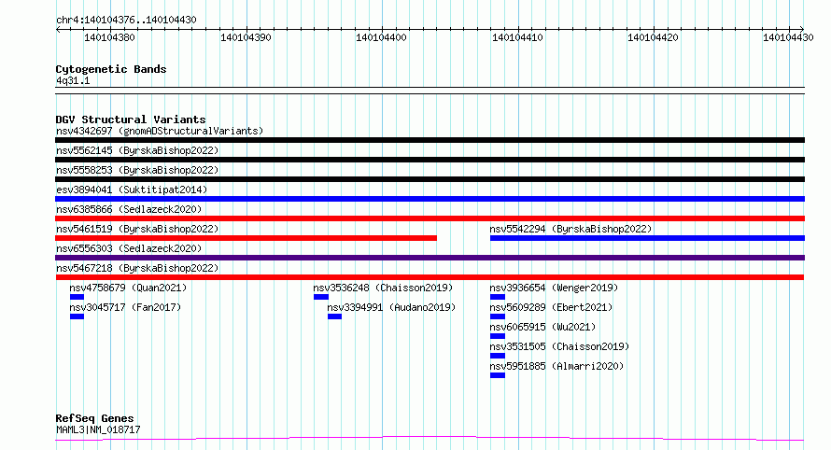
Task: Click the purple bar under nsv6556303
Action: click(x=430, y=258)
